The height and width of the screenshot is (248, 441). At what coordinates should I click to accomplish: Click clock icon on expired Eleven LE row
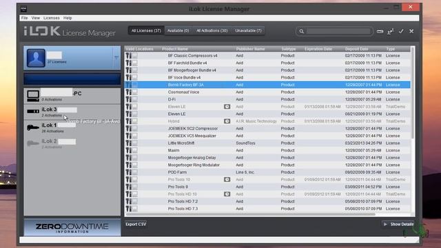pyautogui.click(x=227, y=107)
